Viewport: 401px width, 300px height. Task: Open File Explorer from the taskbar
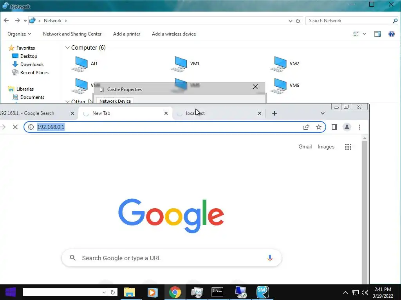click(130, 292)
